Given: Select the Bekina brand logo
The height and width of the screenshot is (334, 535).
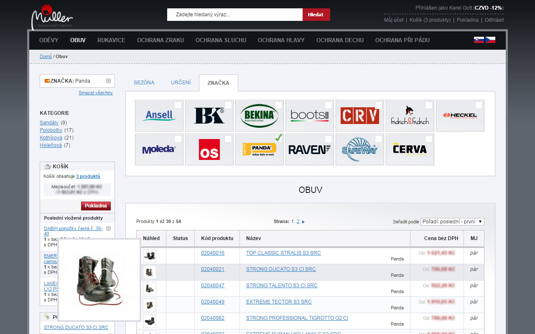Looking at the screenshot, I should click(260, 116).
